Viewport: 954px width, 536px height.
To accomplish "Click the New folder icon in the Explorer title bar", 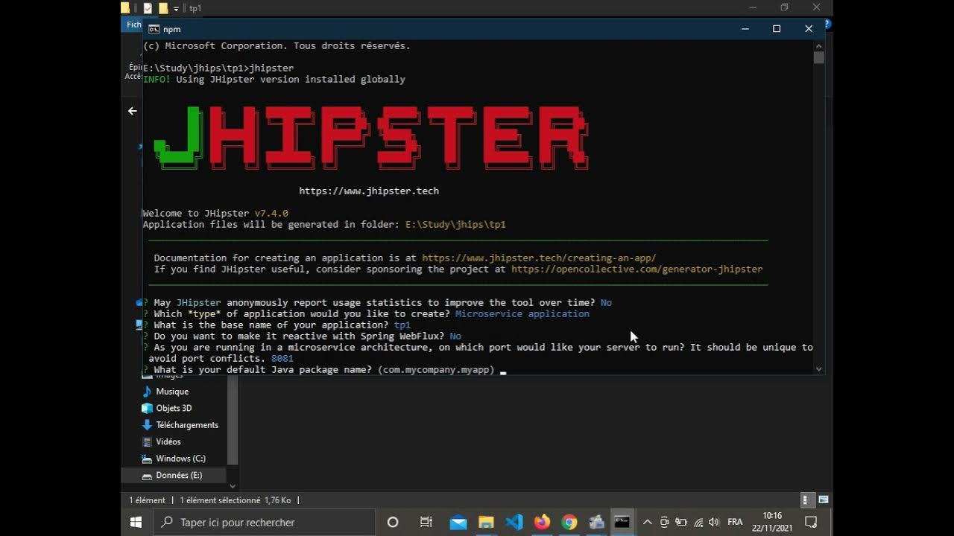I will [x=163, y=8].
